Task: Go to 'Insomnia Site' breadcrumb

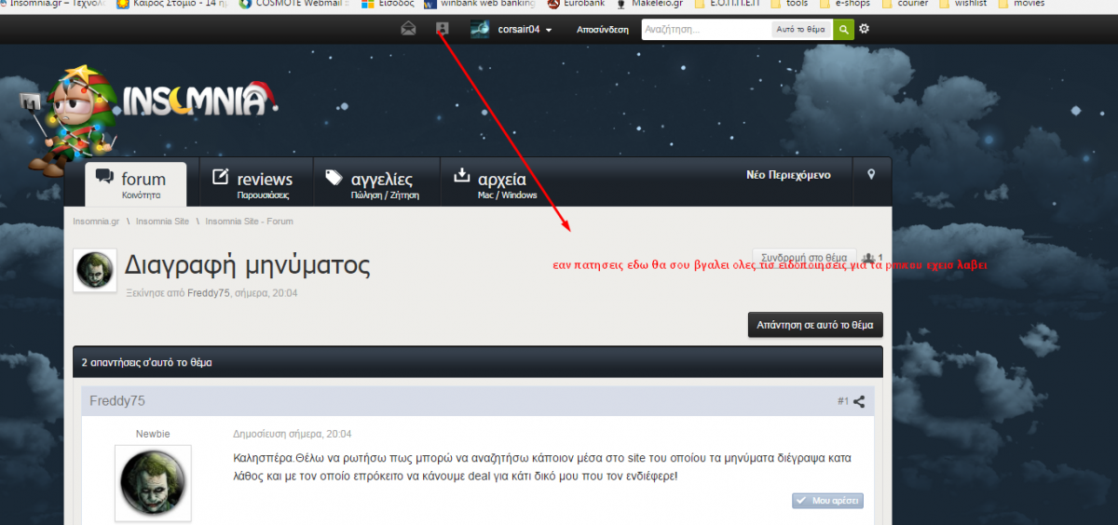Action: [x=162, y=222]
